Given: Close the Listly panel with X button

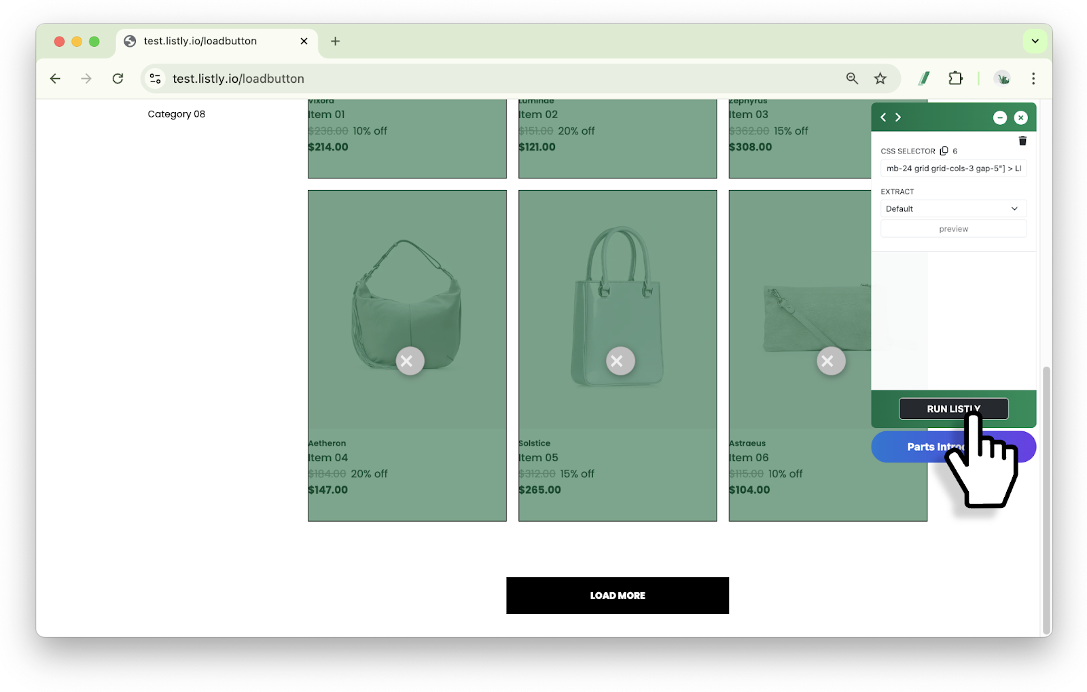Looking at the screenshot, I should (1020, 118).
